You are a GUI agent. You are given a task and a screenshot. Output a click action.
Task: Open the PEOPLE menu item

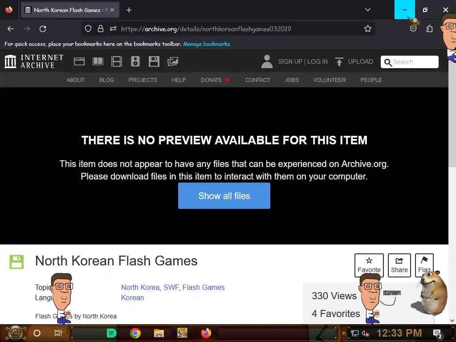pos(371,80)
